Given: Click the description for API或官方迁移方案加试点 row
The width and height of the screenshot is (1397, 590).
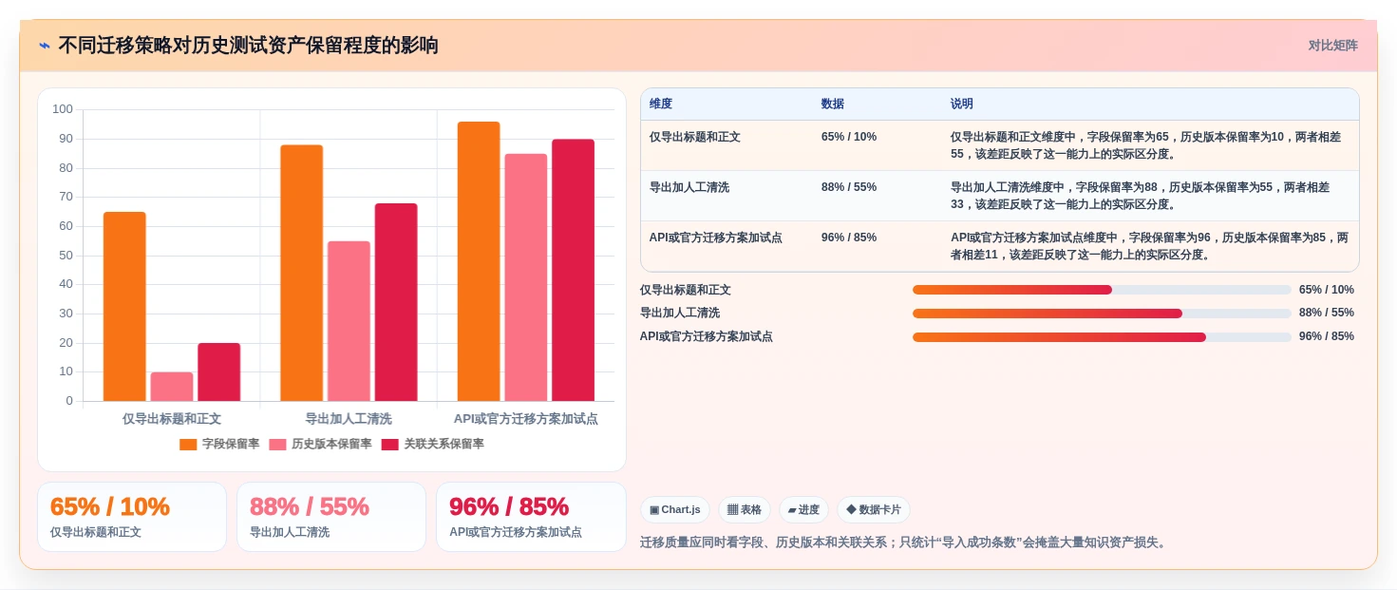Looking at the screenshot, I should [x=1149, y=246].
